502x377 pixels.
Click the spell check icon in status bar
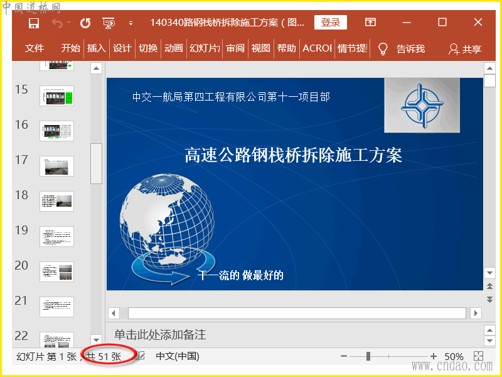[141, 356]
